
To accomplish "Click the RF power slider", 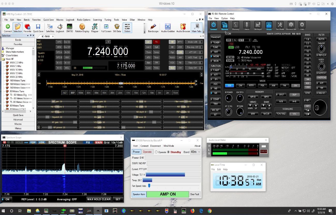I will coord(59,127).
